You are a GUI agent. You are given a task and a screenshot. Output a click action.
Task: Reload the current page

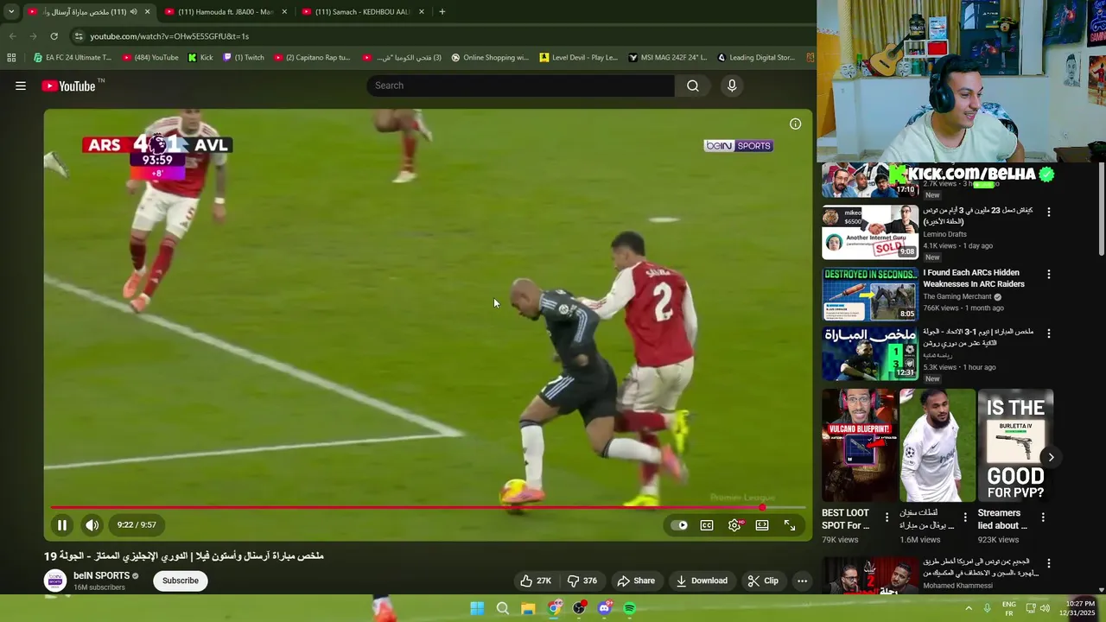(x=54, y=36)
